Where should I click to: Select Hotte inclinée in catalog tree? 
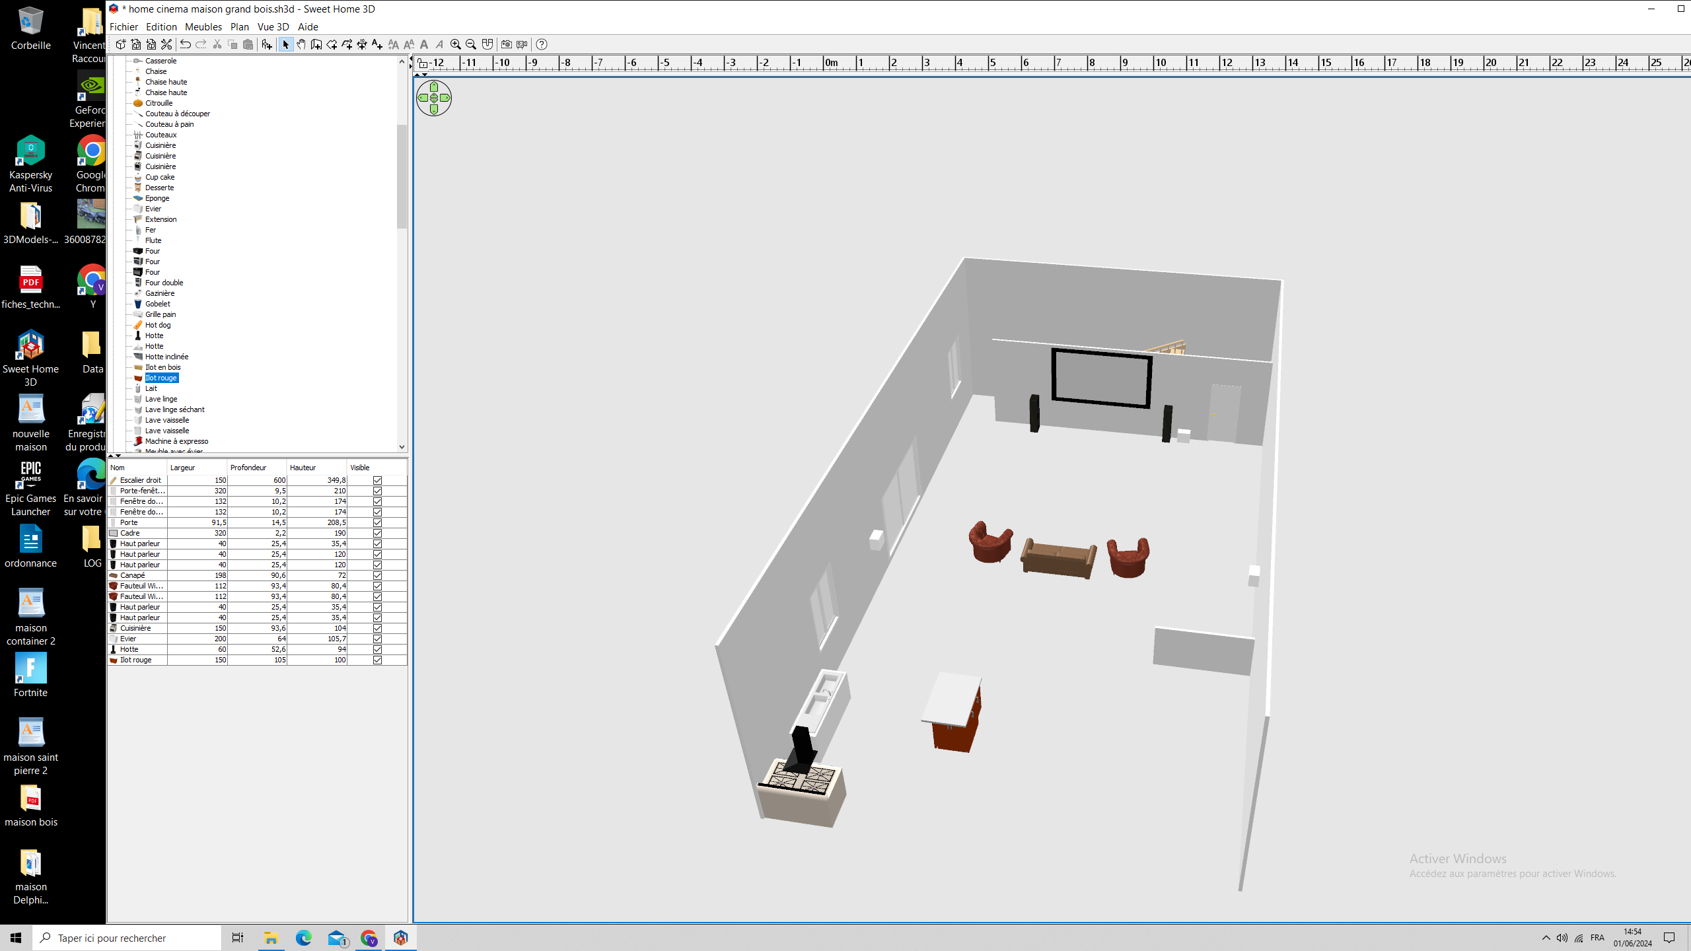pos(166,357)
